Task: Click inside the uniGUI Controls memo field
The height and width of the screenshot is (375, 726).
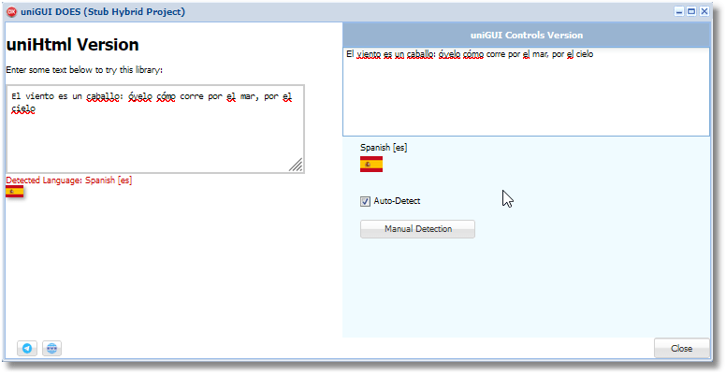Action: pyautogui.click(x=526, y=92)
